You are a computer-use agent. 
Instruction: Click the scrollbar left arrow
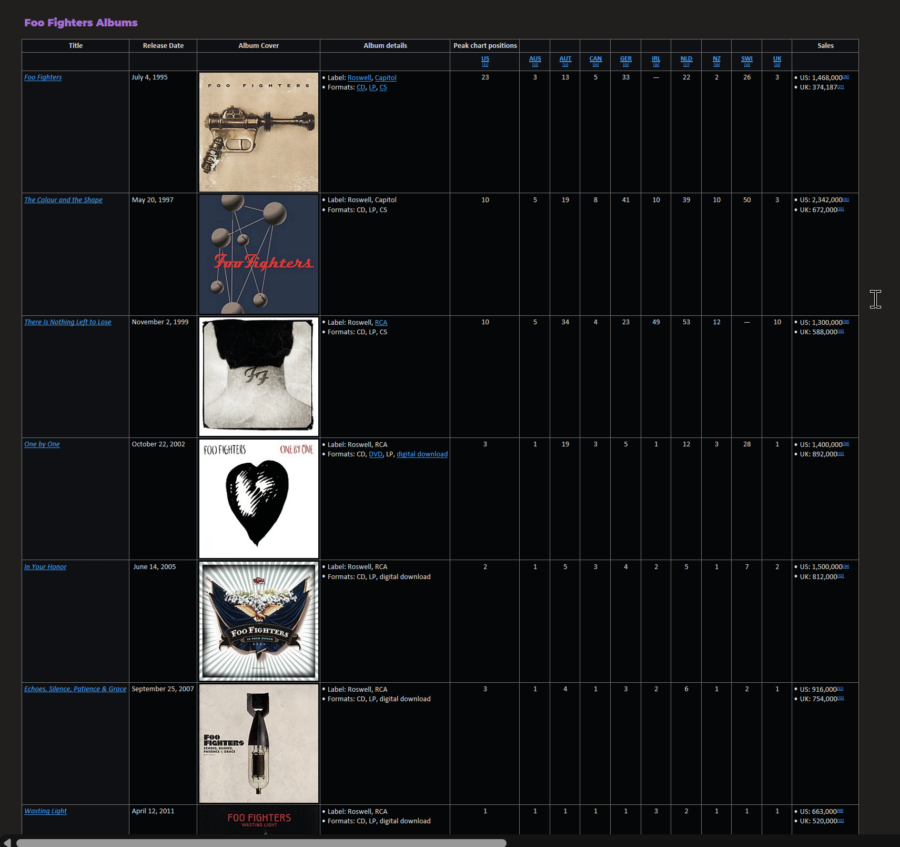click(x=7, y=843)
